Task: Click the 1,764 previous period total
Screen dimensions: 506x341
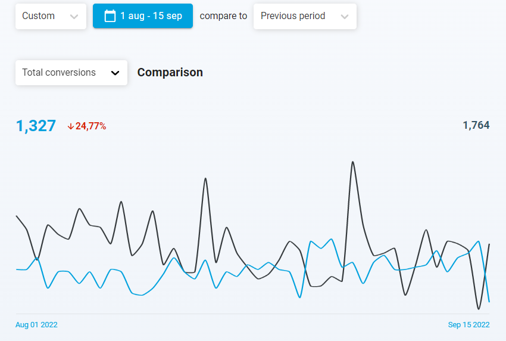Action: point(476,125)
